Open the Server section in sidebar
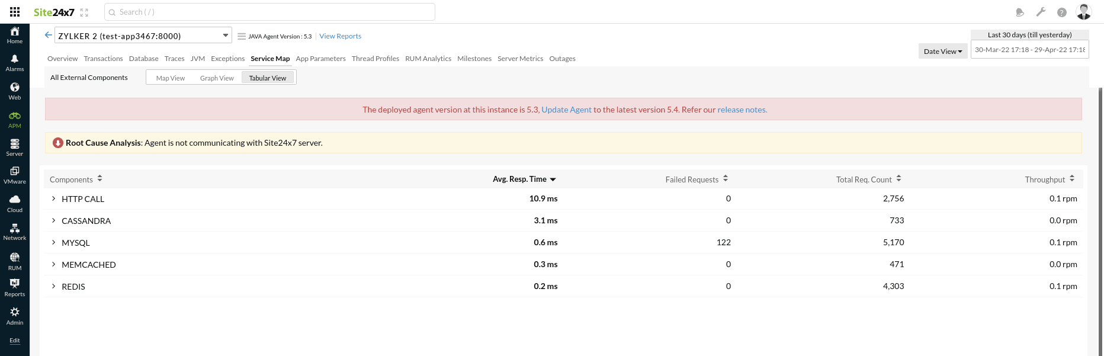 (x=15, y=145)
